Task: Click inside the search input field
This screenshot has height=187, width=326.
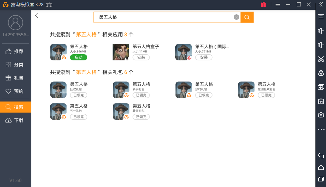Action: (x=164, y=17)
